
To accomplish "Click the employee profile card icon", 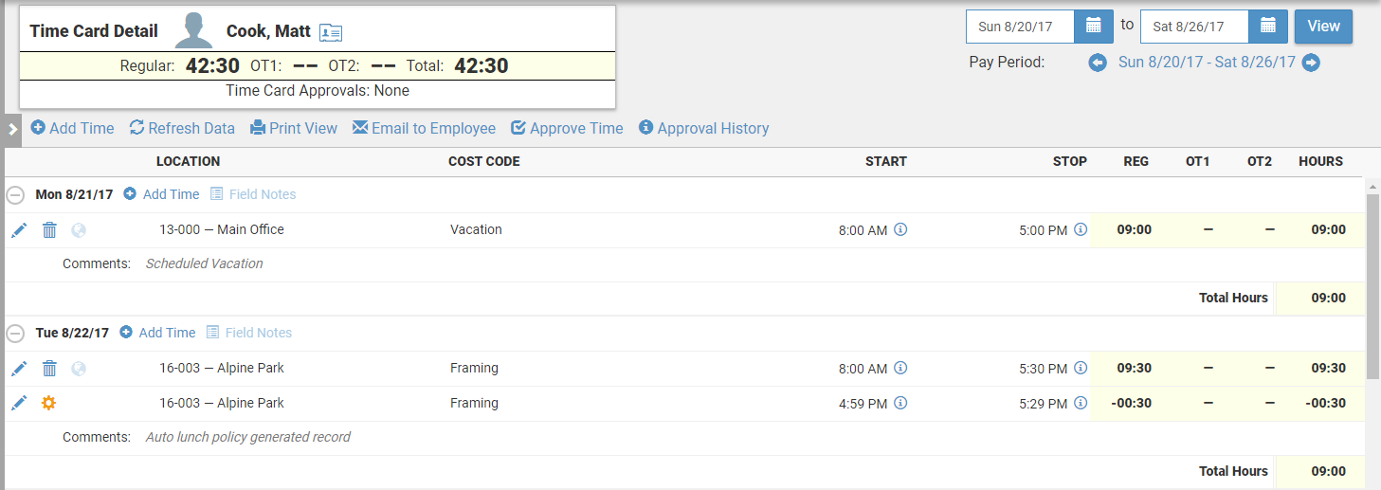I will point(331,32).
